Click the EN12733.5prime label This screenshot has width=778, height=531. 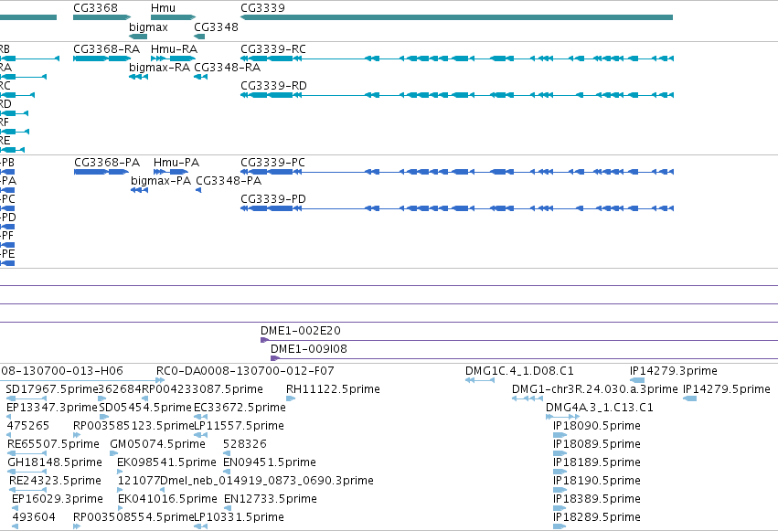click(x=271, y=499)
